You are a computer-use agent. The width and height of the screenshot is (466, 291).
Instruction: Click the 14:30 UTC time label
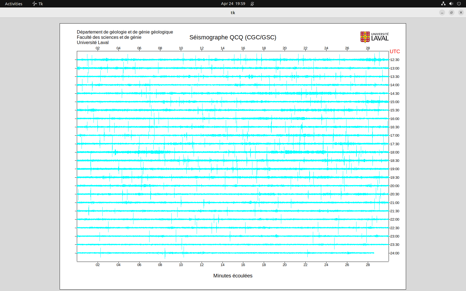click(x=395, y=94)
